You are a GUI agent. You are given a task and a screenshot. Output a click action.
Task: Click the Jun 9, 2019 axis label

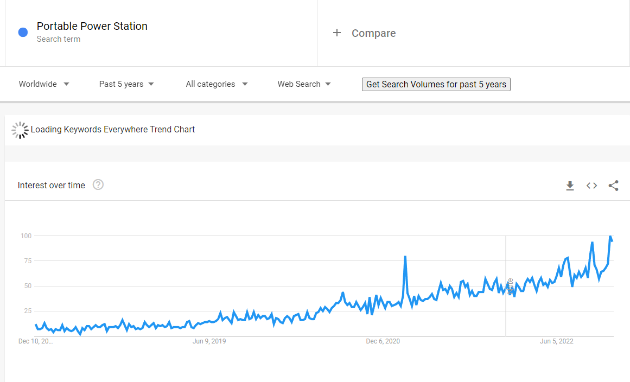tap(209, 341)
